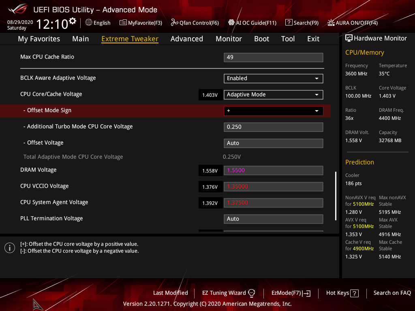The height and width of the screenshot is (311, 415).
Task: Switch to Main tab
Action: click(81, 39)
